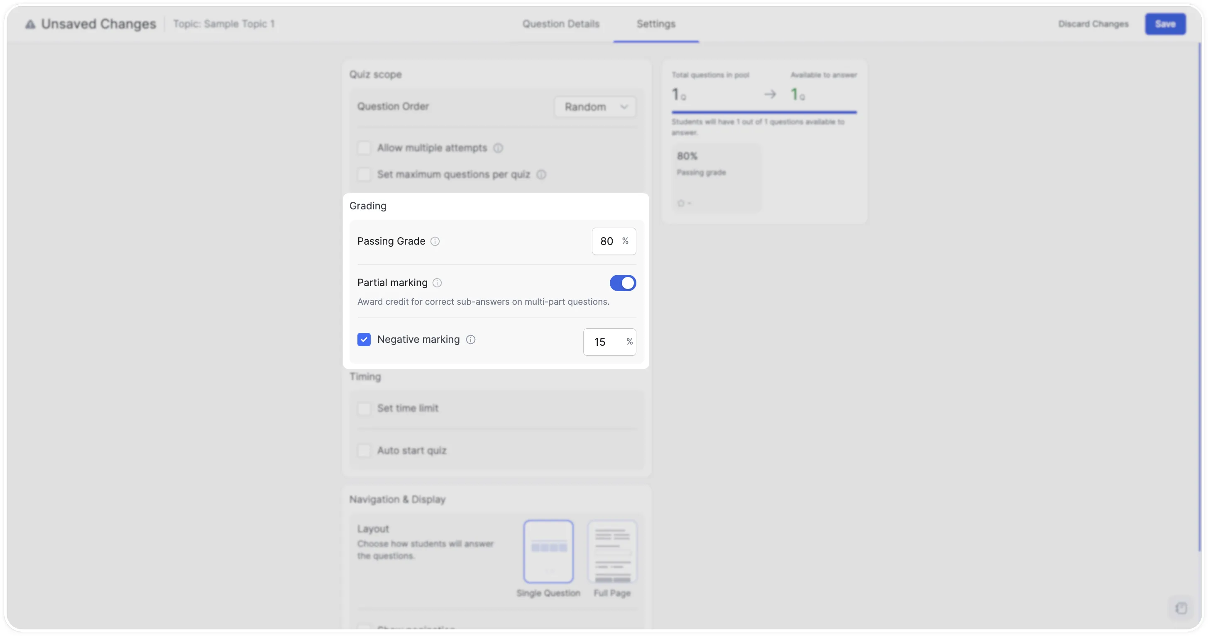The width and height of the screenshot is (1208, 636).
Task: Click the Allow multiple attempts info icon
Action: (498, 148)
